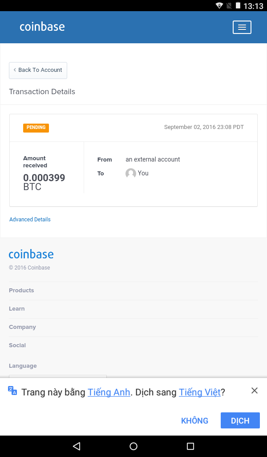The width and height of the screenshot is (267, 457).
Task: Click the blue Coinbase footer logo
Action: click(31, 254)
